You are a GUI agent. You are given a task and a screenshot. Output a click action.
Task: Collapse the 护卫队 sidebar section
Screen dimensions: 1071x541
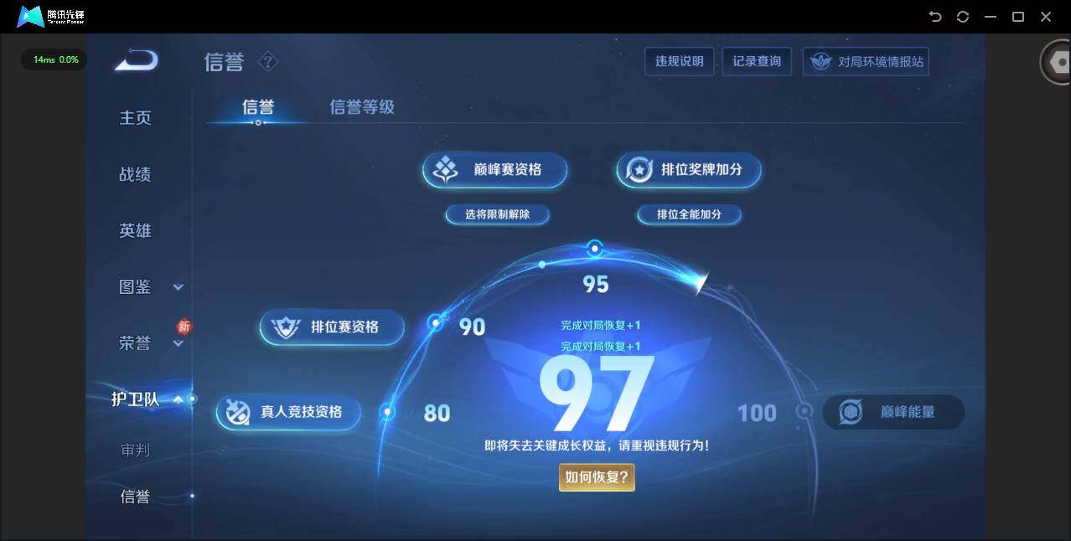tap(178, 399)
